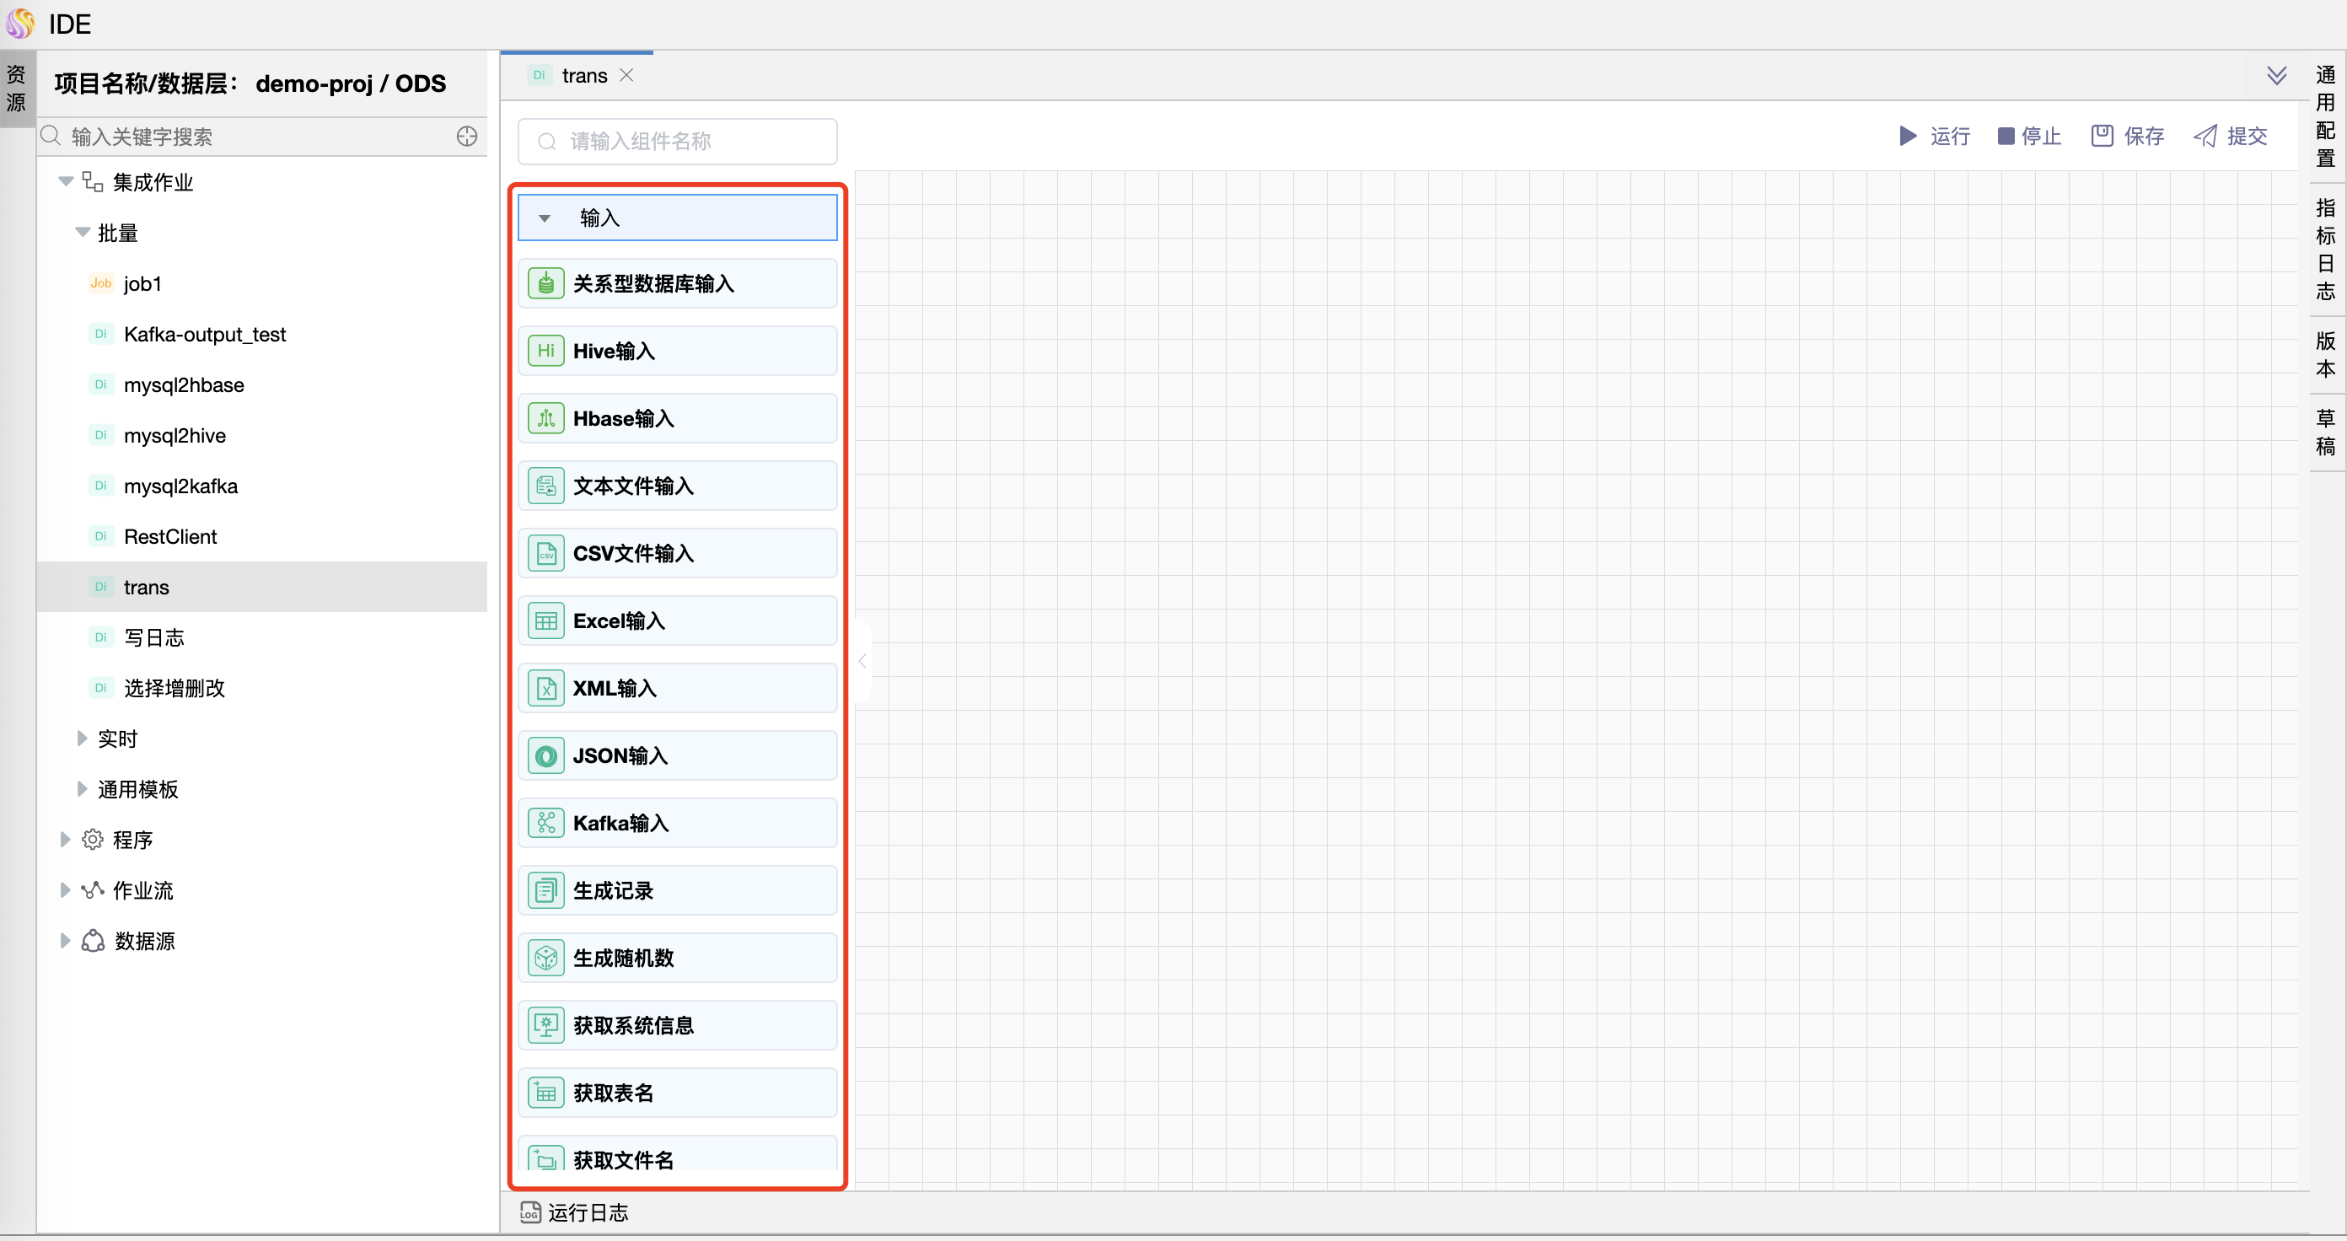
Task: Click the Stop square icon
Action: [x=2006, y=137]
